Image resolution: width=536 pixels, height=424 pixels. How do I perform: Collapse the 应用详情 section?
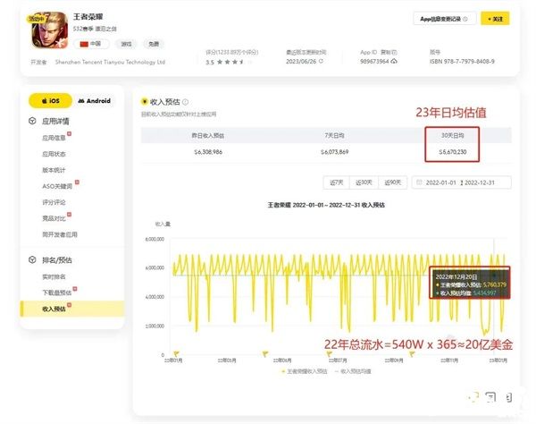pyautogui.click(x=55, y=121)
